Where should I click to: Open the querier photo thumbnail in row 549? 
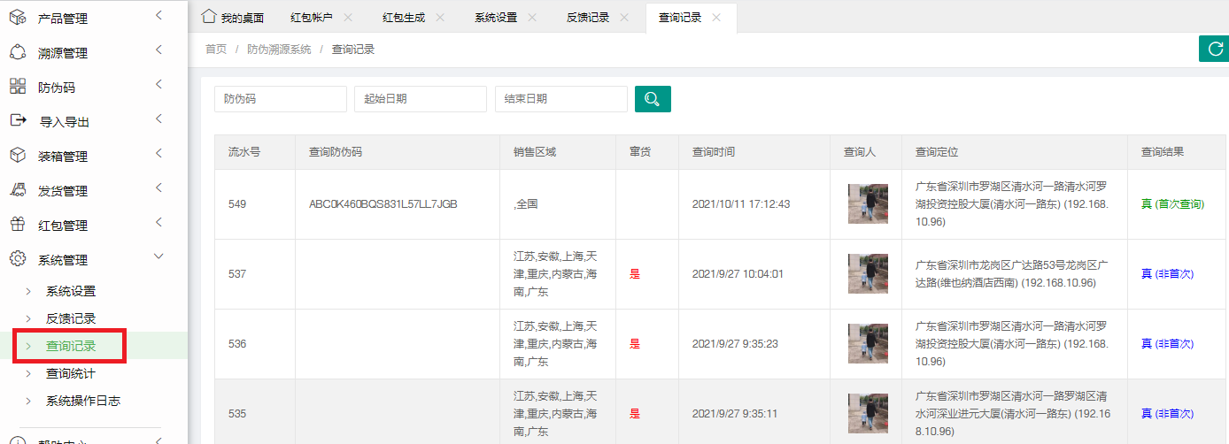[867, 203]
